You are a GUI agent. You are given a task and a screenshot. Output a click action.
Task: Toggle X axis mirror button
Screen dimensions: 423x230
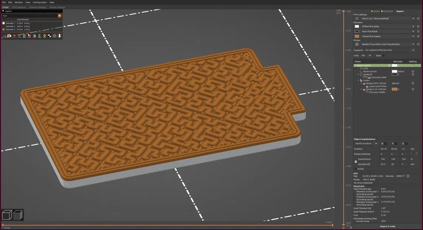pos(385,144)
